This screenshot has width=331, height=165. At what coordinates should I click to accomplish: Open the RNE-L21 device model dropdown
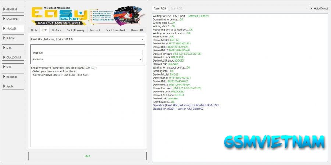[88, 59]
